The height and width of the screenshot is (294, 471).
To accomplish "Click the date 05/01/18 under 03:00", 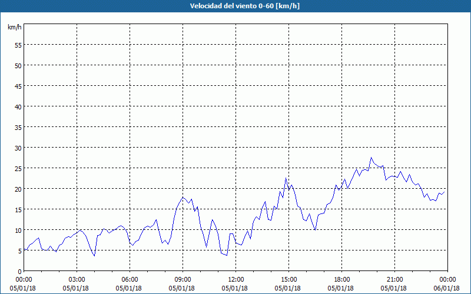I will (x=76, y=288).
